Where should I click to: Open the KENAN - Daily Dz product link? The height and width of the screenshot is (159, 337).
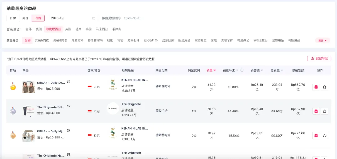coord(51,83)
